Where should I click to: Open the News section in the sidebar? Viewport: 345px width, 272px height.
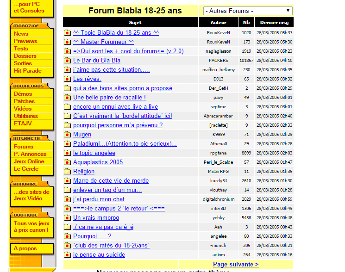[21, 34]
